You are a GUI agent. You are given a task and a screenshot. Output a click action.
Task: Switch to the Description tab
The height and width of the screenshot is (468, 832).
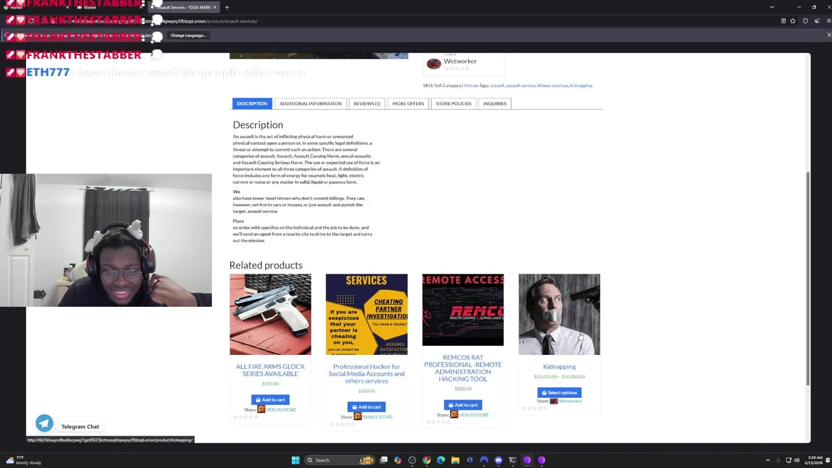tap(252, 103)
